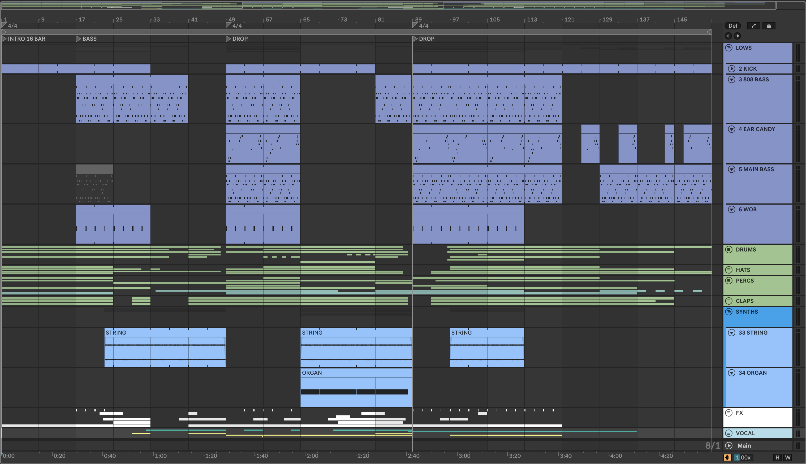The width and height of the screenshot is (806, 464).
Task: Toggle the CLAPS group fold icon
Action: (x=729, y=301)
